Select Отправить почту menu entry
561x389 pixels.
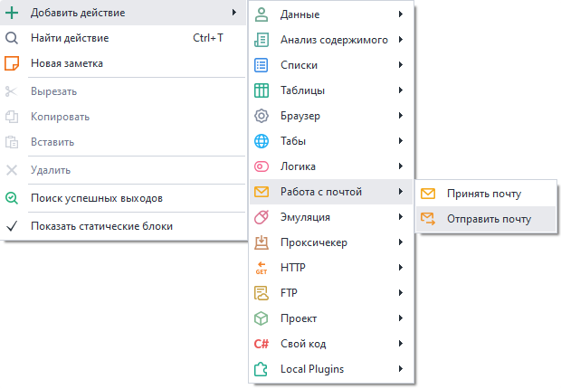[x=489, y=218]
